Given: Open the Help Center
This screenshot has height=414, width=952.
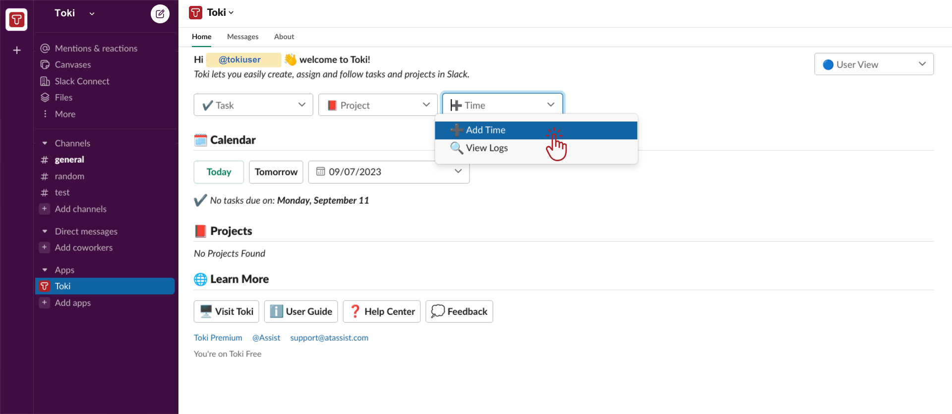Looking at the screenshot, I should [382, 311].
